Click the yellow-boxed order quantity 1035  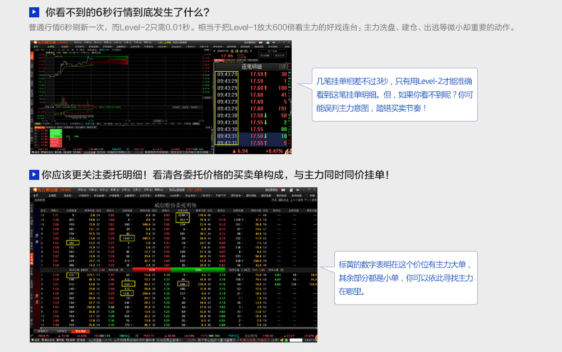click(127, 293)
